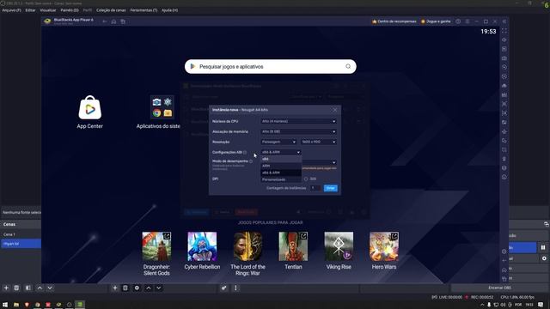Open Ajuda (H) menu in OBS
The image size is (550, 309).
pyautogui.click(x=169, y=10)
